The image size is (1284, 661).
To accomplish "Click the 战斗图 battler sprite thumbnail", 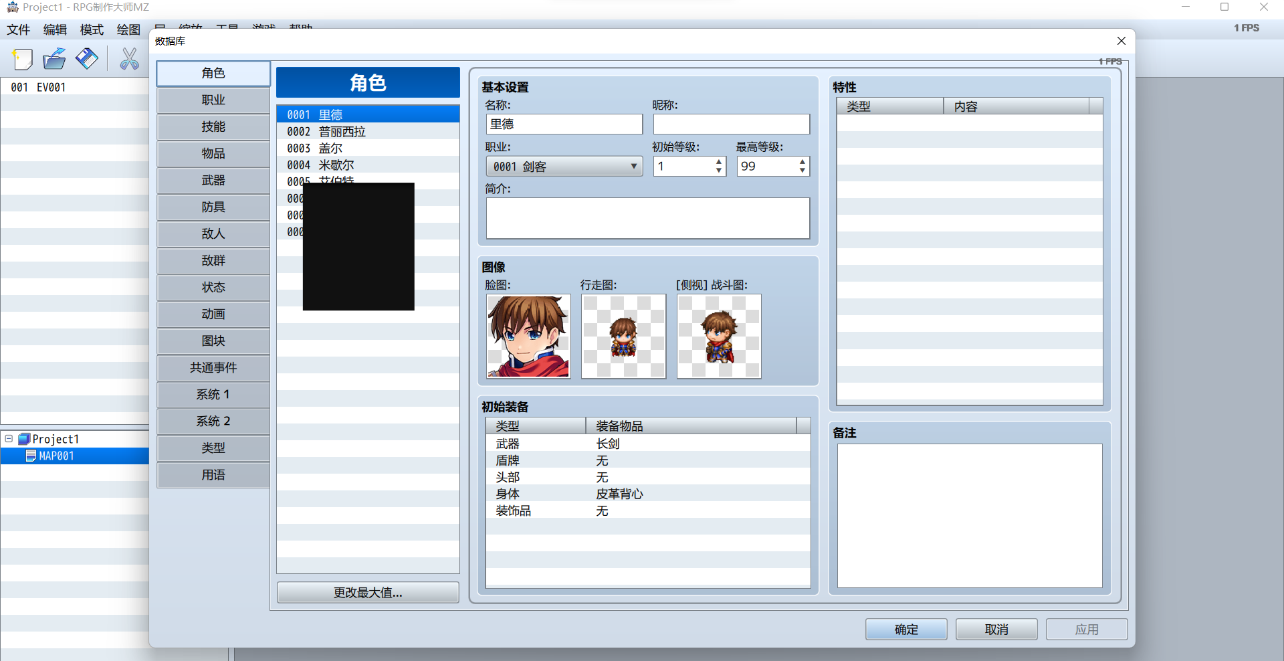I will point(719,337).
